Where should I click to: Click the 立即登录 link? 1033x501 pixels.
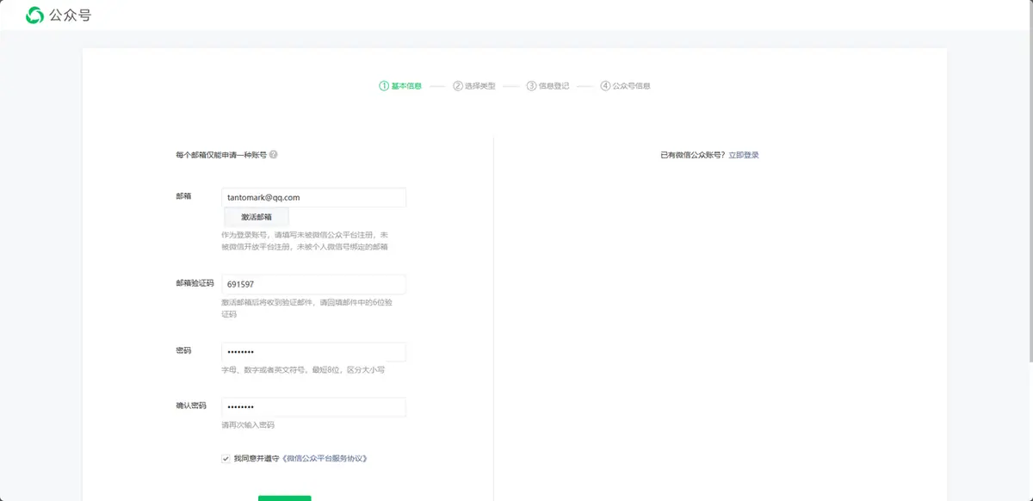pyautogui.click(x=744, y=155)
